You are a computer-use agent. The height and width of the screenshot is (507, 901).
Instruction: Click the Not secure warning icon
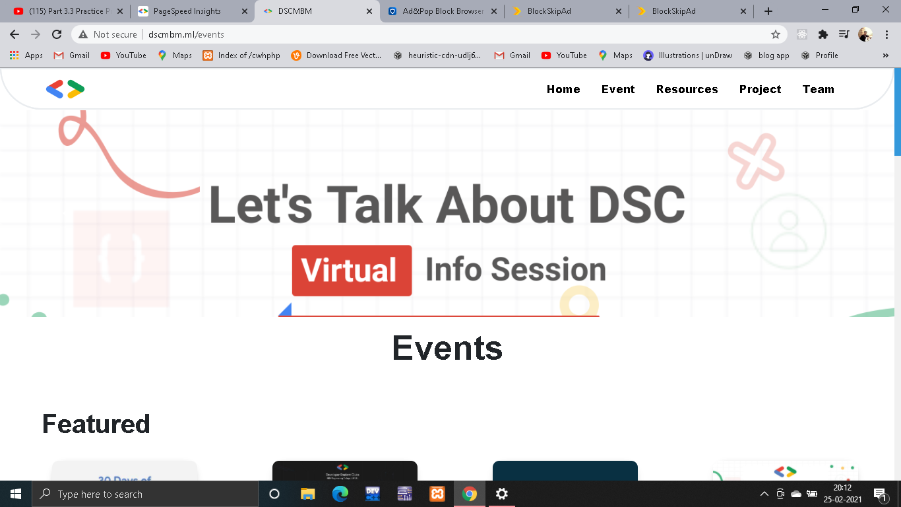83,34
